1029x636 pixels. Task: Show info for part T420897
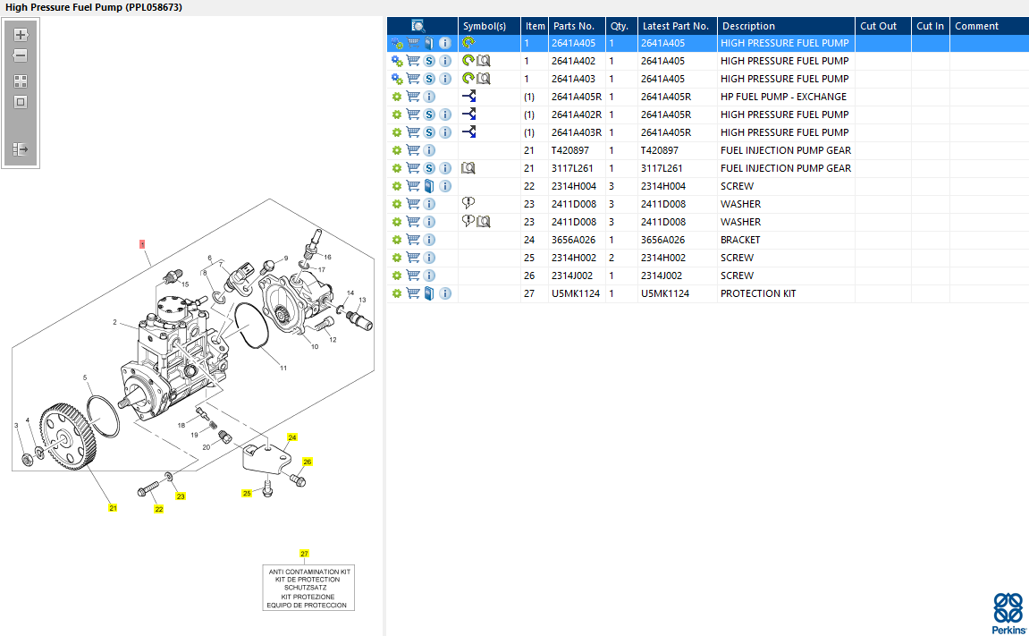[429, 150]
